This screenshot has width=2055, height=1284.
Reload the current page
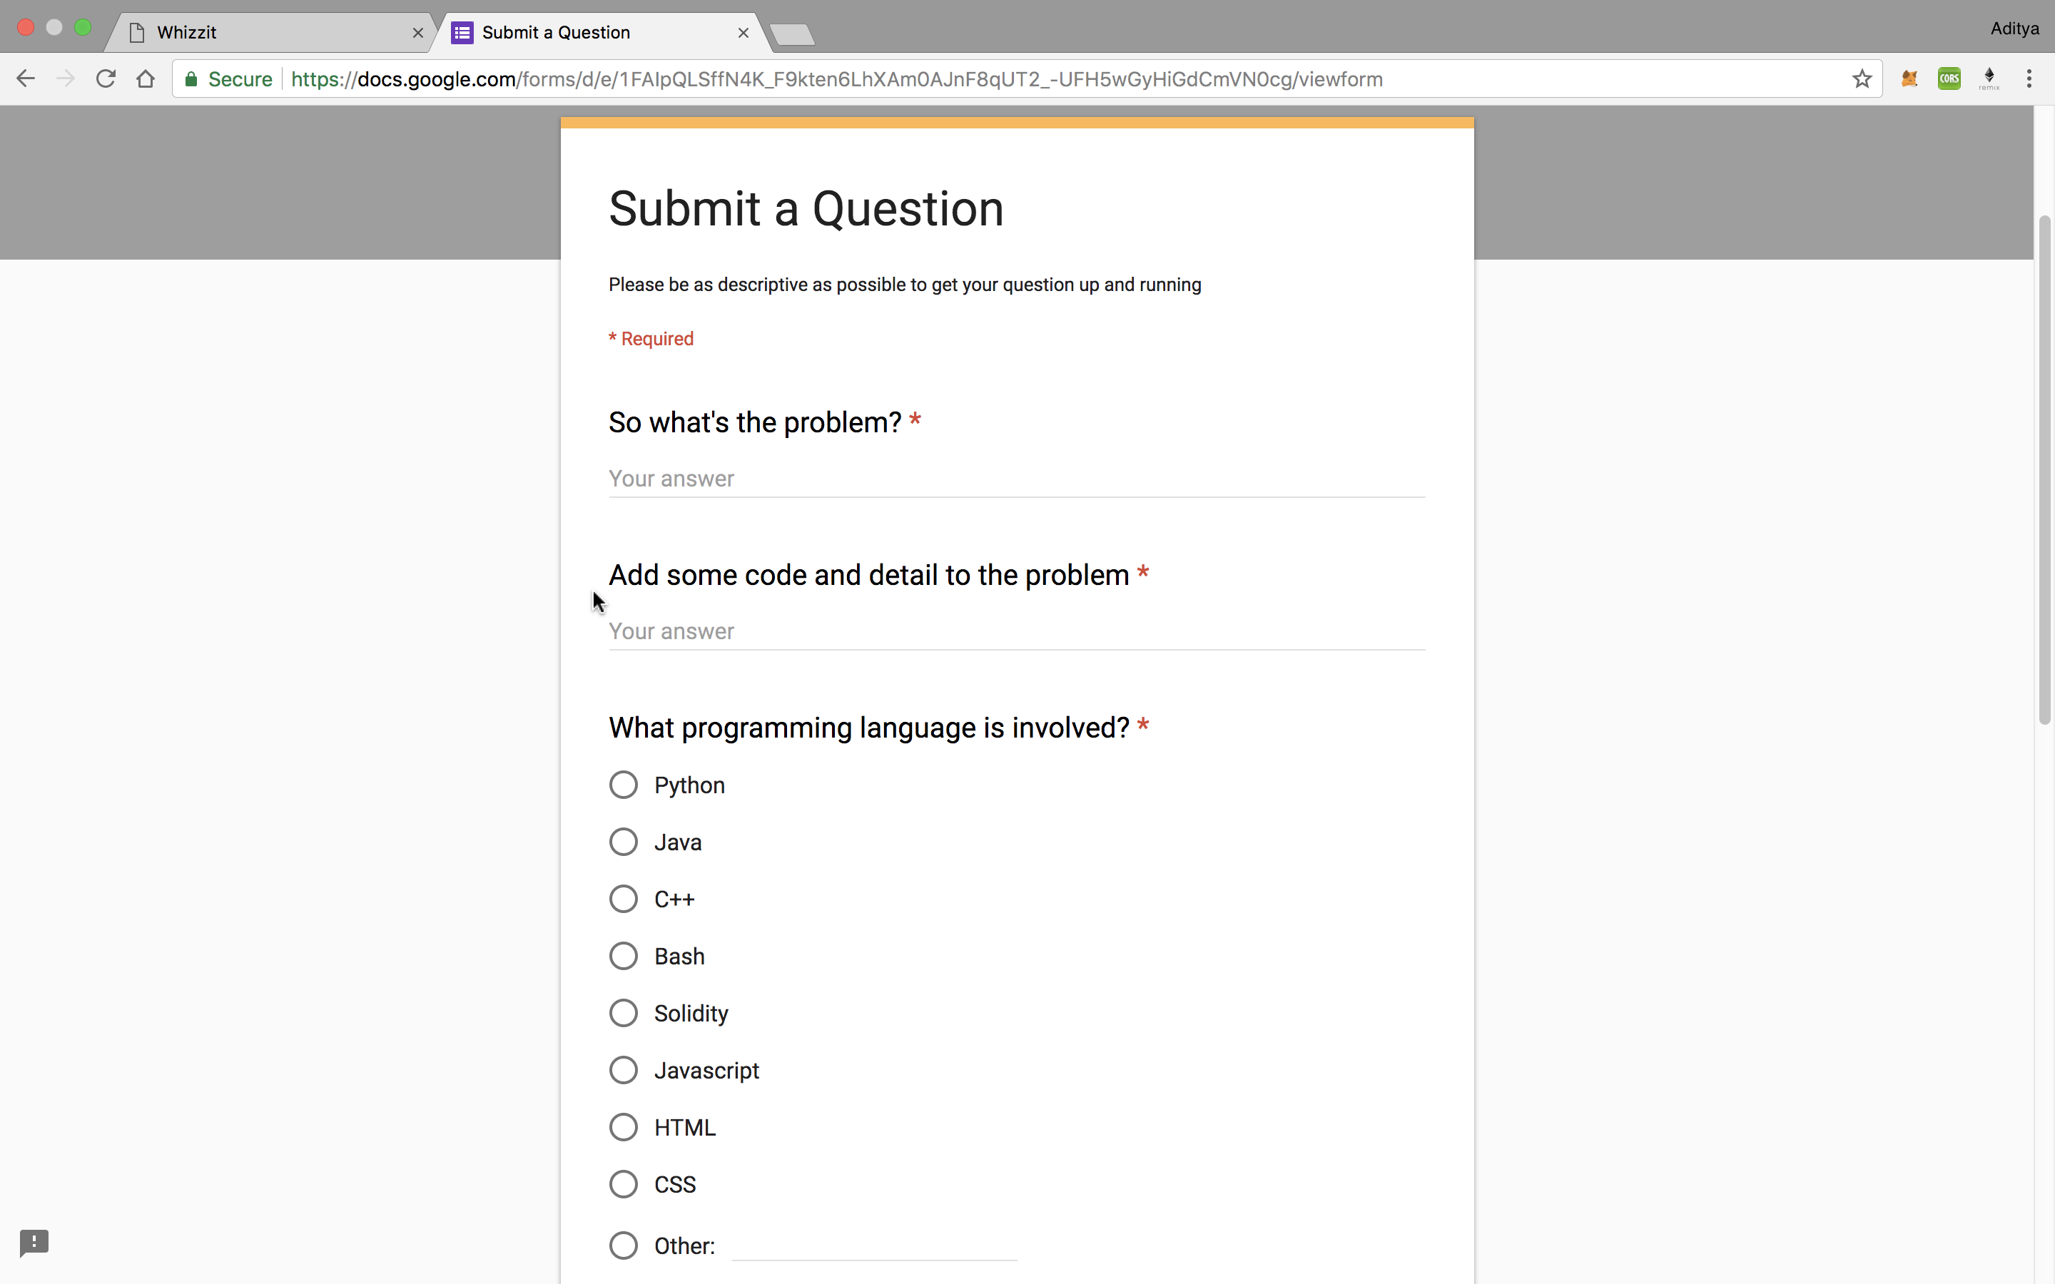pyautogui.click(x=106, y=78)
